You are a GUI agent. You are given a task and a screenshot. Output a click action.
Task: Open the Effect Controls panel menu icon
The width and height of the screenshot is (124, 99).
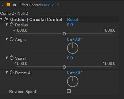(58, 5)
